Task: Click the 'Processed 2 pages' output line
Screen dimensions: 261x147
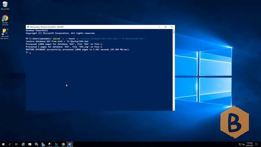Action: click(x=64, y=47)
